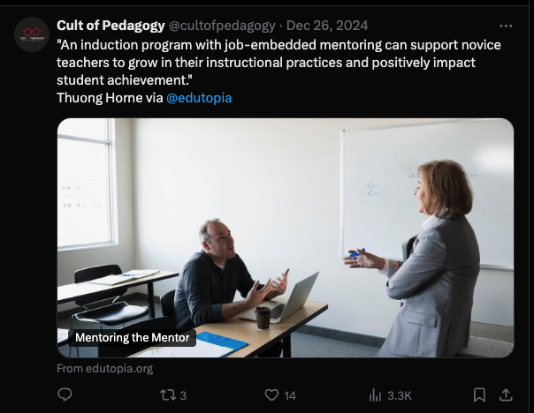Click the repost arrows icon
Screen dimensions: 534x413
pos(164,394)
